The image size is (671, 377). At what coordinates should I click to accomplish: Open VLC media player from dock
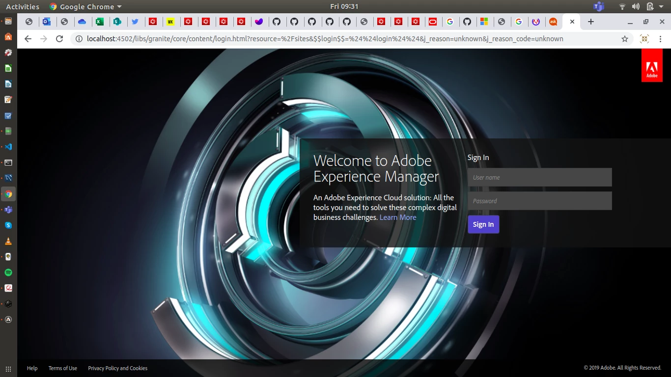(x=8, y=241)
